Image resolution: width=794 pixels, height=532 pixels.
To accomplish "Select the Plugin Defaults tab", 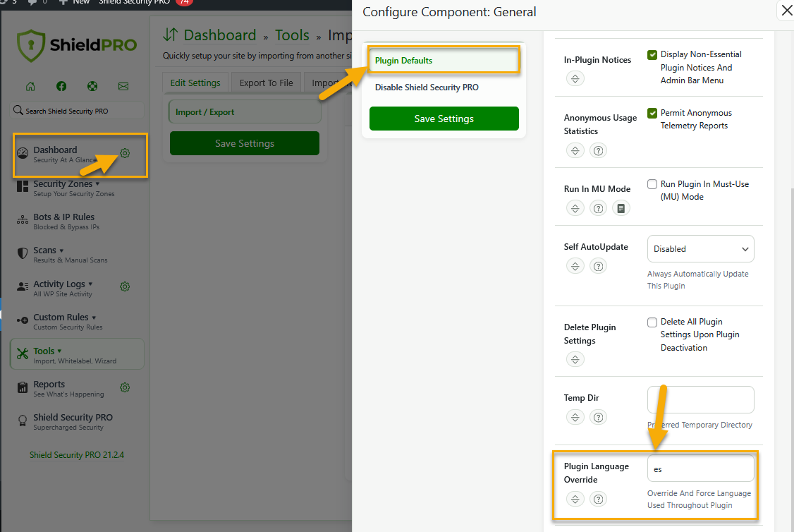I will (x=444, y=60).
